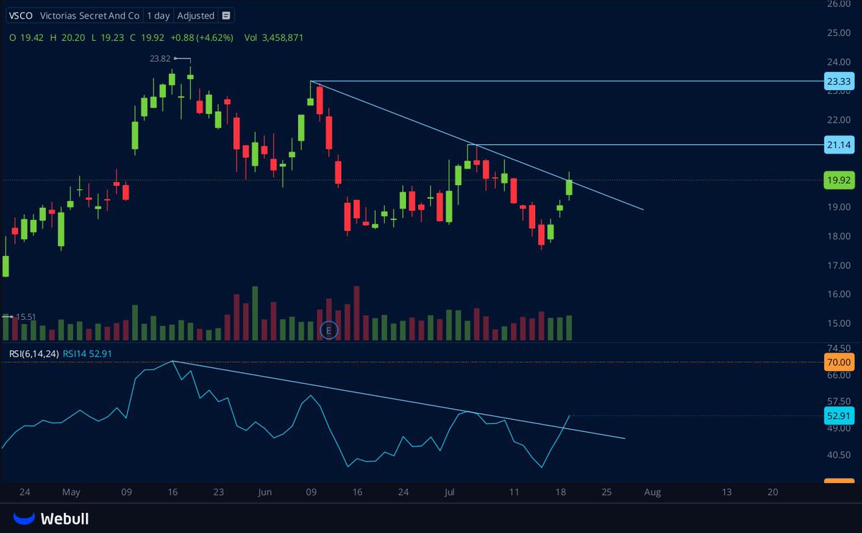The image size is (862, 533).
Task: Click the Webull logo
Action: click(x=51, y=518)
